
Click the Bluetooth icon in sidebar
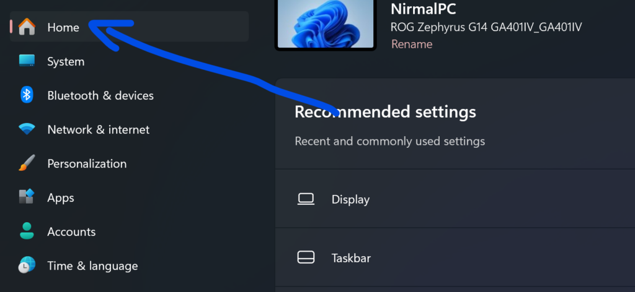(x=27, y=95)
